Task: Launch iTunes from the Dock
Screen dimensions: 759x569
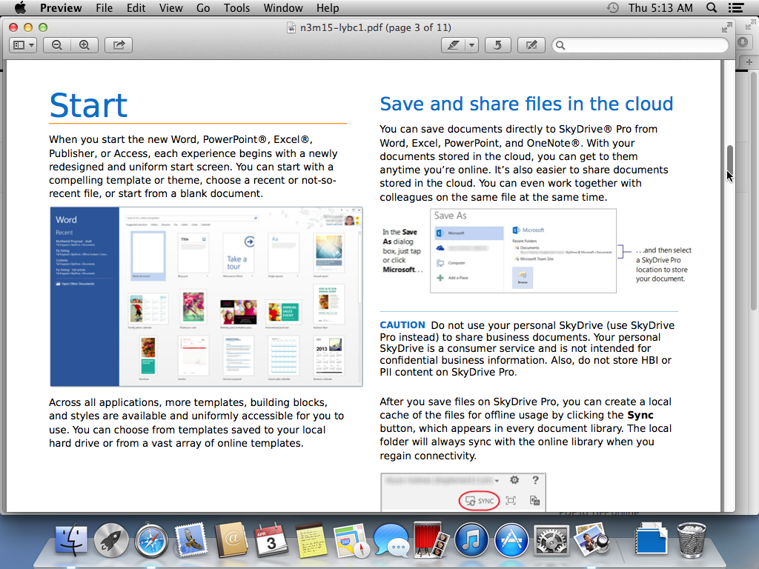Action: pyautogui.click(x=469, y=539)
